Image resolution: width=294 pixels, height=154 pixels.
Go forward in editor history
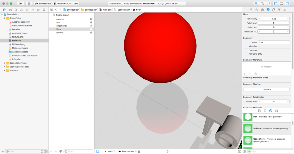(60, 10)
